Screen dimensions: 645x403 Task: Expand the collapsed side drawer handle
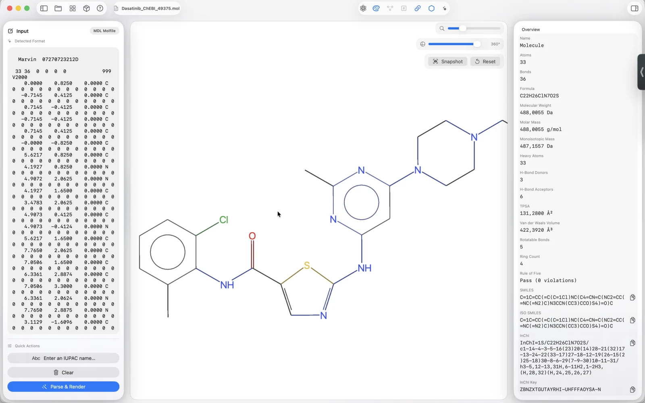click(x=641, y=72)
